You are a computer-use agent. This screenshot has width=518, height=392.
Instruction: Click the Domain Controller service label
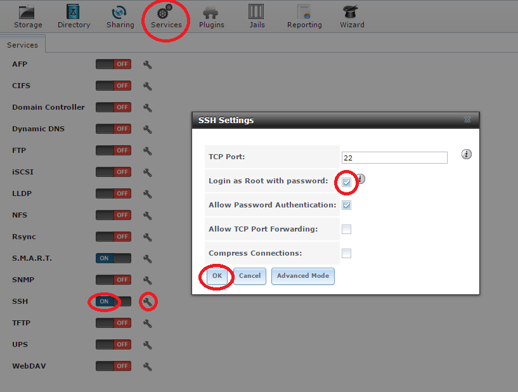pyautogui.click(x=49, y=107)
